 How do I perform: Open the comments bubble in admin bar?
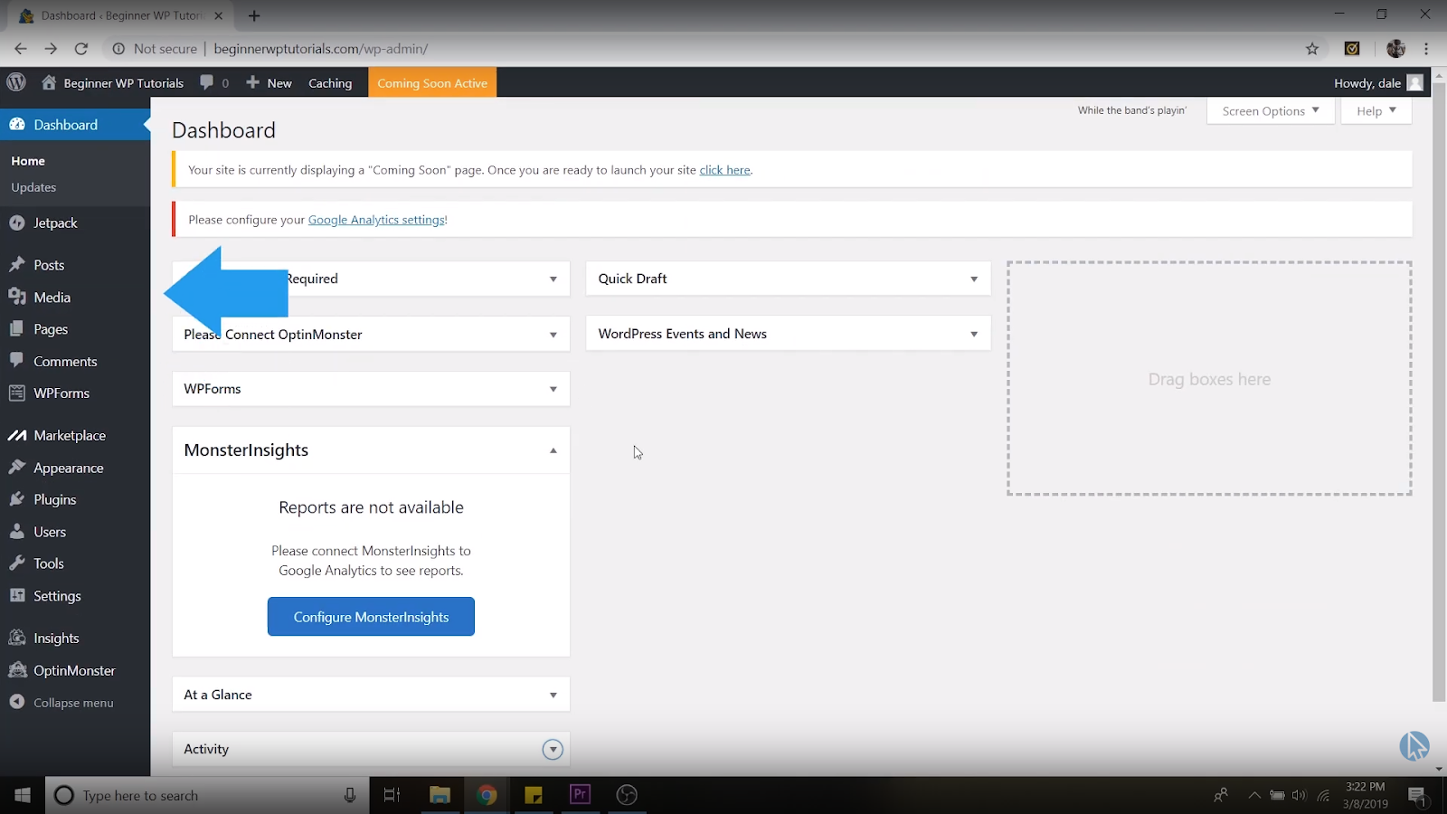point(207,82)
